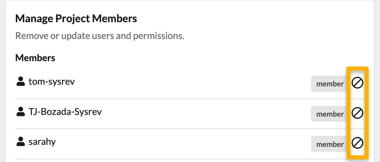Image resolution: width=380 pixels, height=162 pixels.
Task: Click the 'Remove or update users' description
Action: coord(100,36)
